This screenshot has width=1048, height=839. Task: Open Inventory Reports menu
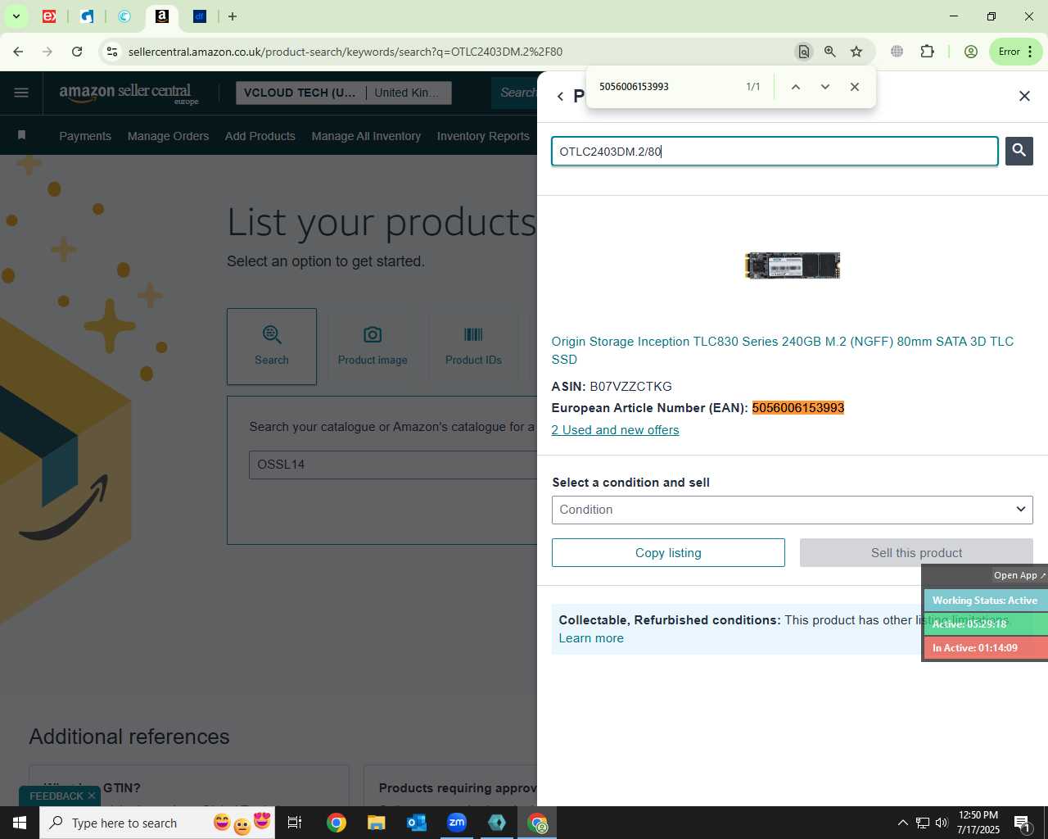(x=483, y=136)
